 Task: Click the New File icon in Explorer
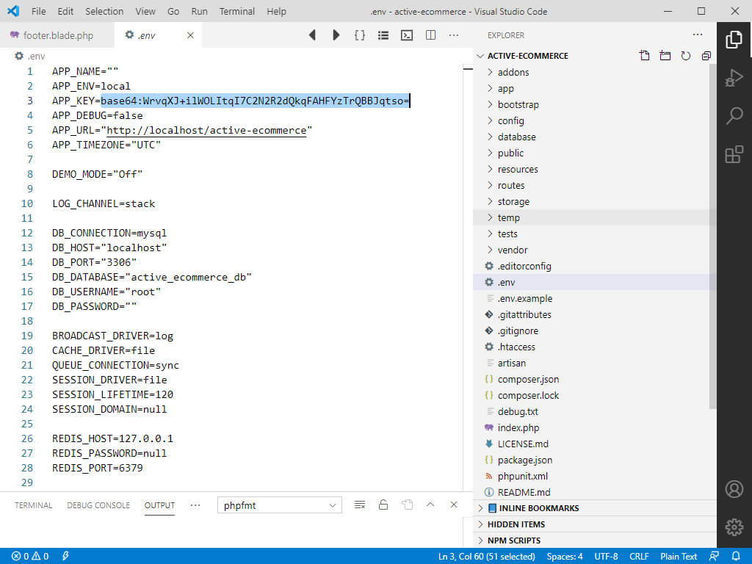(x=644, y=56)
